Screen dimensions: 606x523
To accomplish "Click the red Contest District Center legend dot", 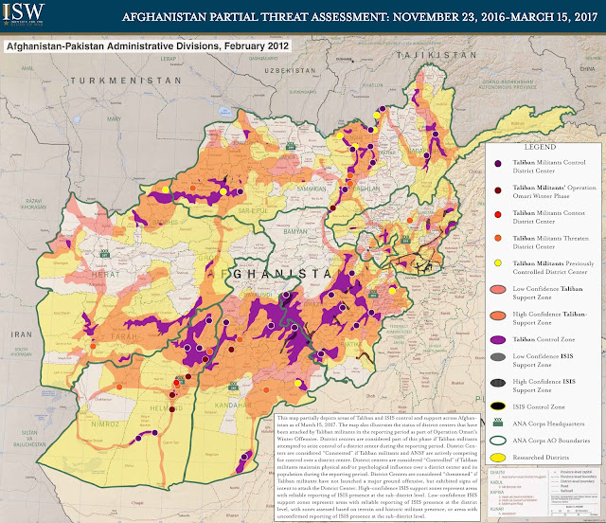I will click(498, 215).
